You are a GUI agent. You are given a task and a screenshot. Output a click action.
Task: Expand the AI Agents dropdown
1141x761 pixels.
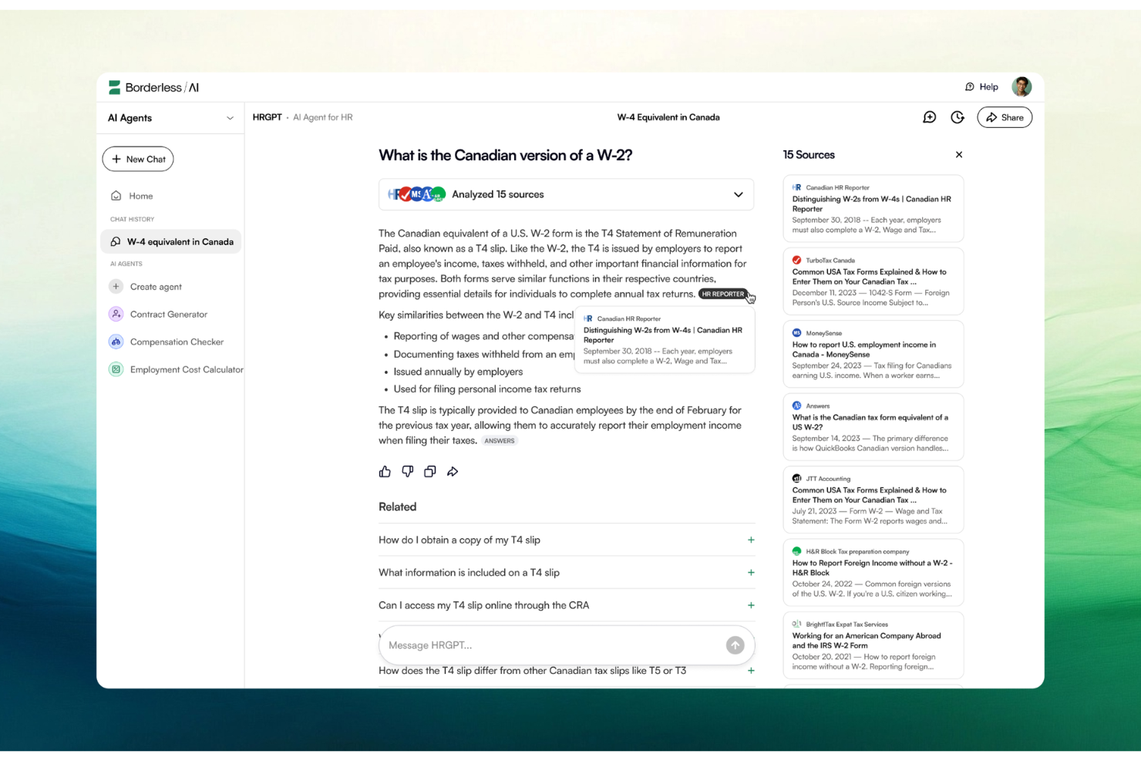230,118
